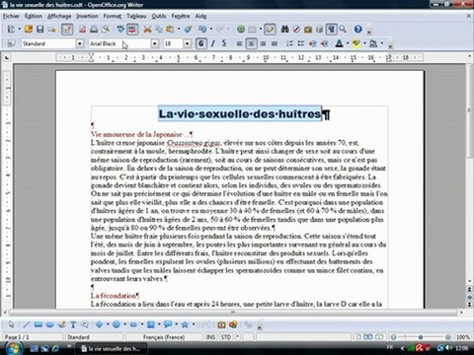Toggle bulleted list
Viewport: 474px width, 355px height.
tap(301, 43)
